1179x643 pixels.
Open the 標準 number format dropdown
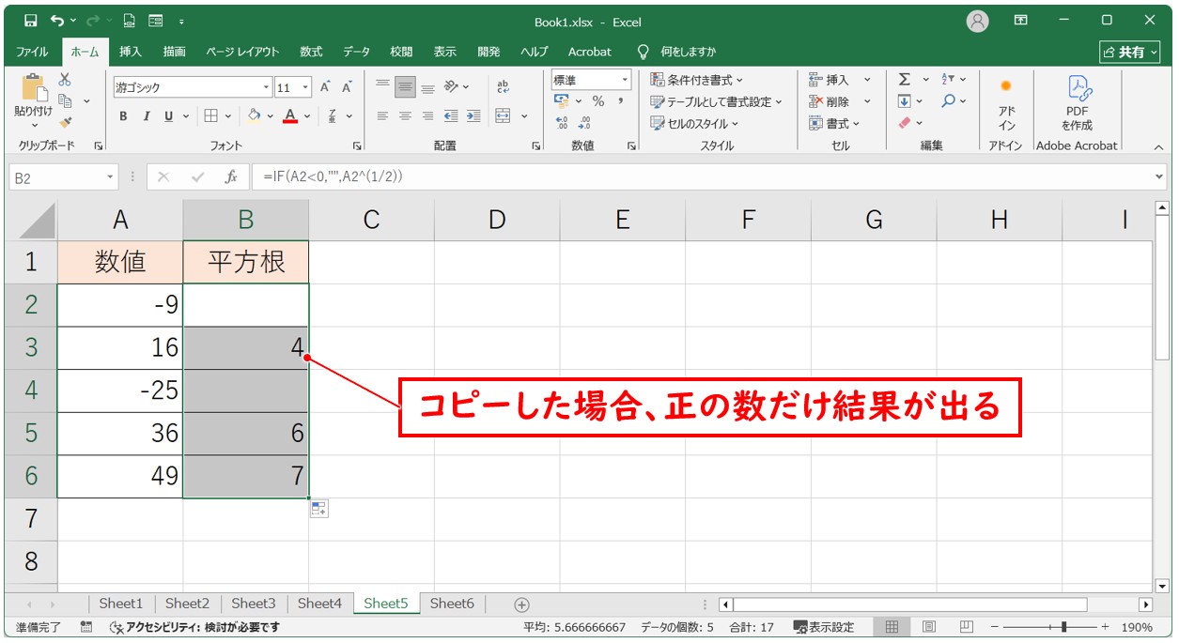[x=626, y=81]
